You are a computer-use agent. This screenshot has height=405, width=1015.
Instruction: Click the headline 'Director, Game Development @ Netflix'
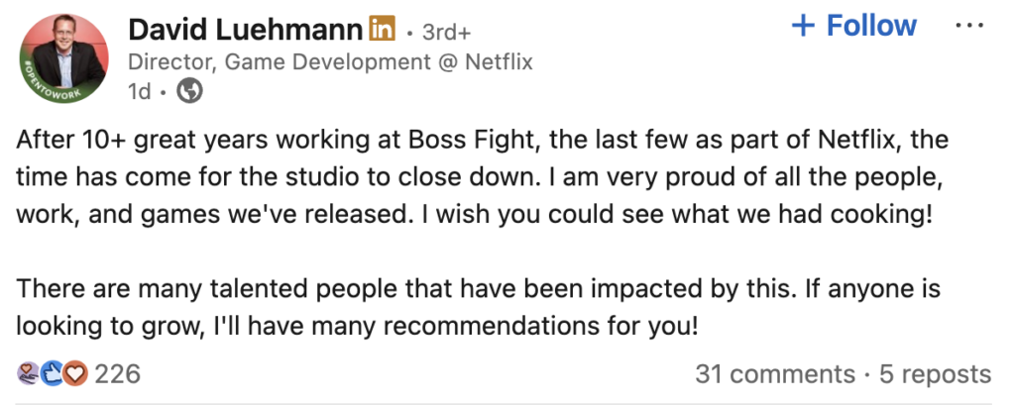[330, 62]
